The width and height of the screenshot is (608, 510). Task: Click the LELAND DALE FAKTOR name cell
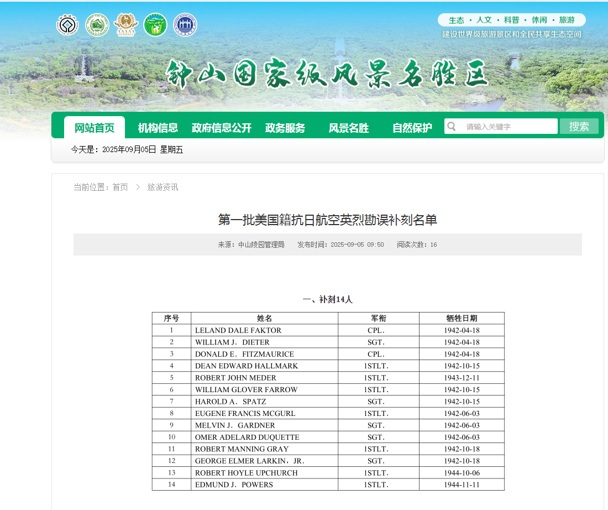(238, 330)
